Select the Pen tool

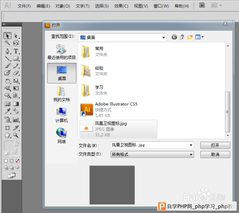(7, 51)
